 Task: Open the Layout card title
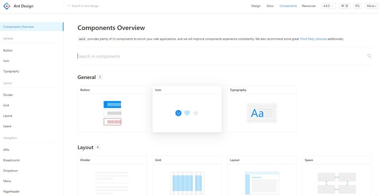[x=235, y=160]
